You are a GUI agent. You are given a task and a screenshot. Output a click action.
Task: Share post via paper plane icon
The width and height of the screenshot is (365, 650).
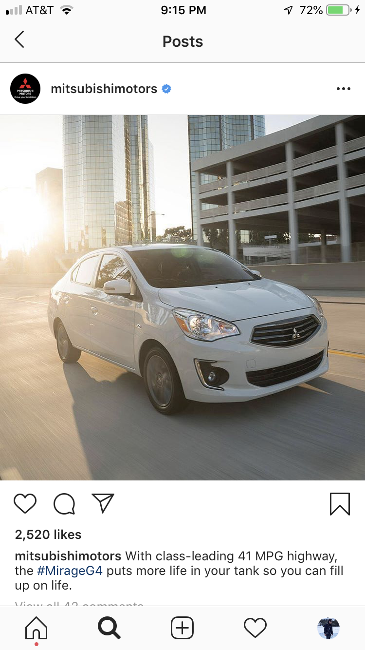[x=103, y=503]
